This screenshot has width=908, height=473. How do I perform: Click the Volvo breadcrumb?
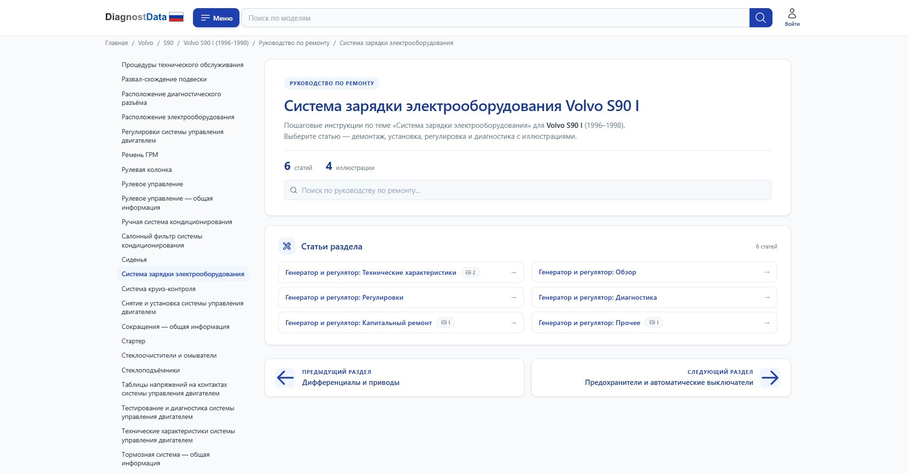point(146,43)
